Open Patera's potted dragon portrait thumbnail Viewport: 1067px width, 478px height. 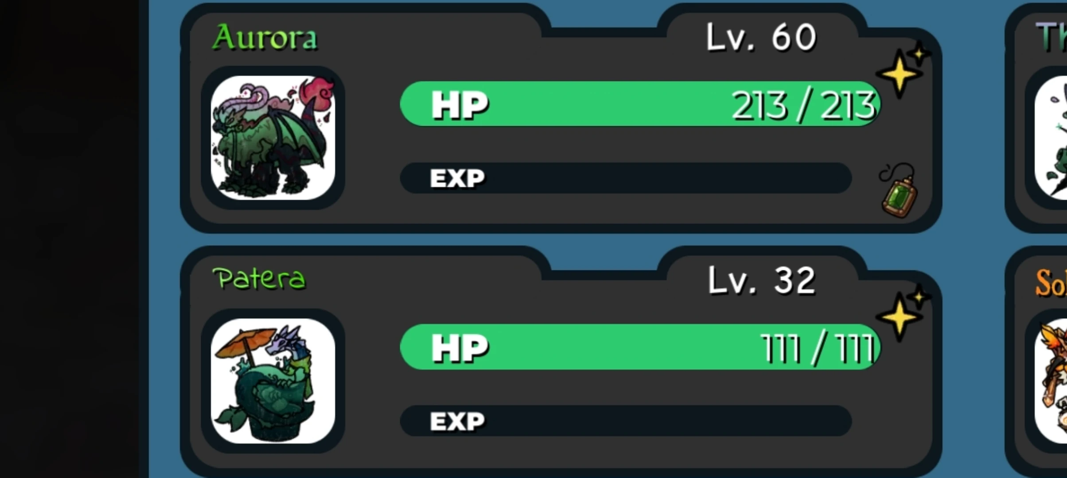pos(273,381)
